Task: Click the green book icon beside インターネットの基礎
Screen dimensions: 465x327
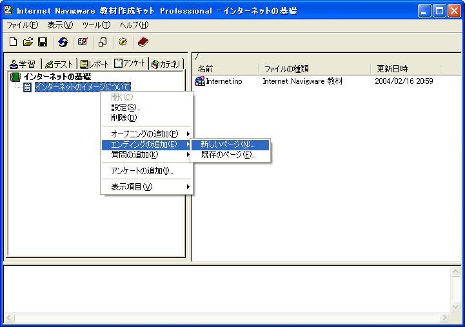Action: pyautogui.click(x=15, y=77)
